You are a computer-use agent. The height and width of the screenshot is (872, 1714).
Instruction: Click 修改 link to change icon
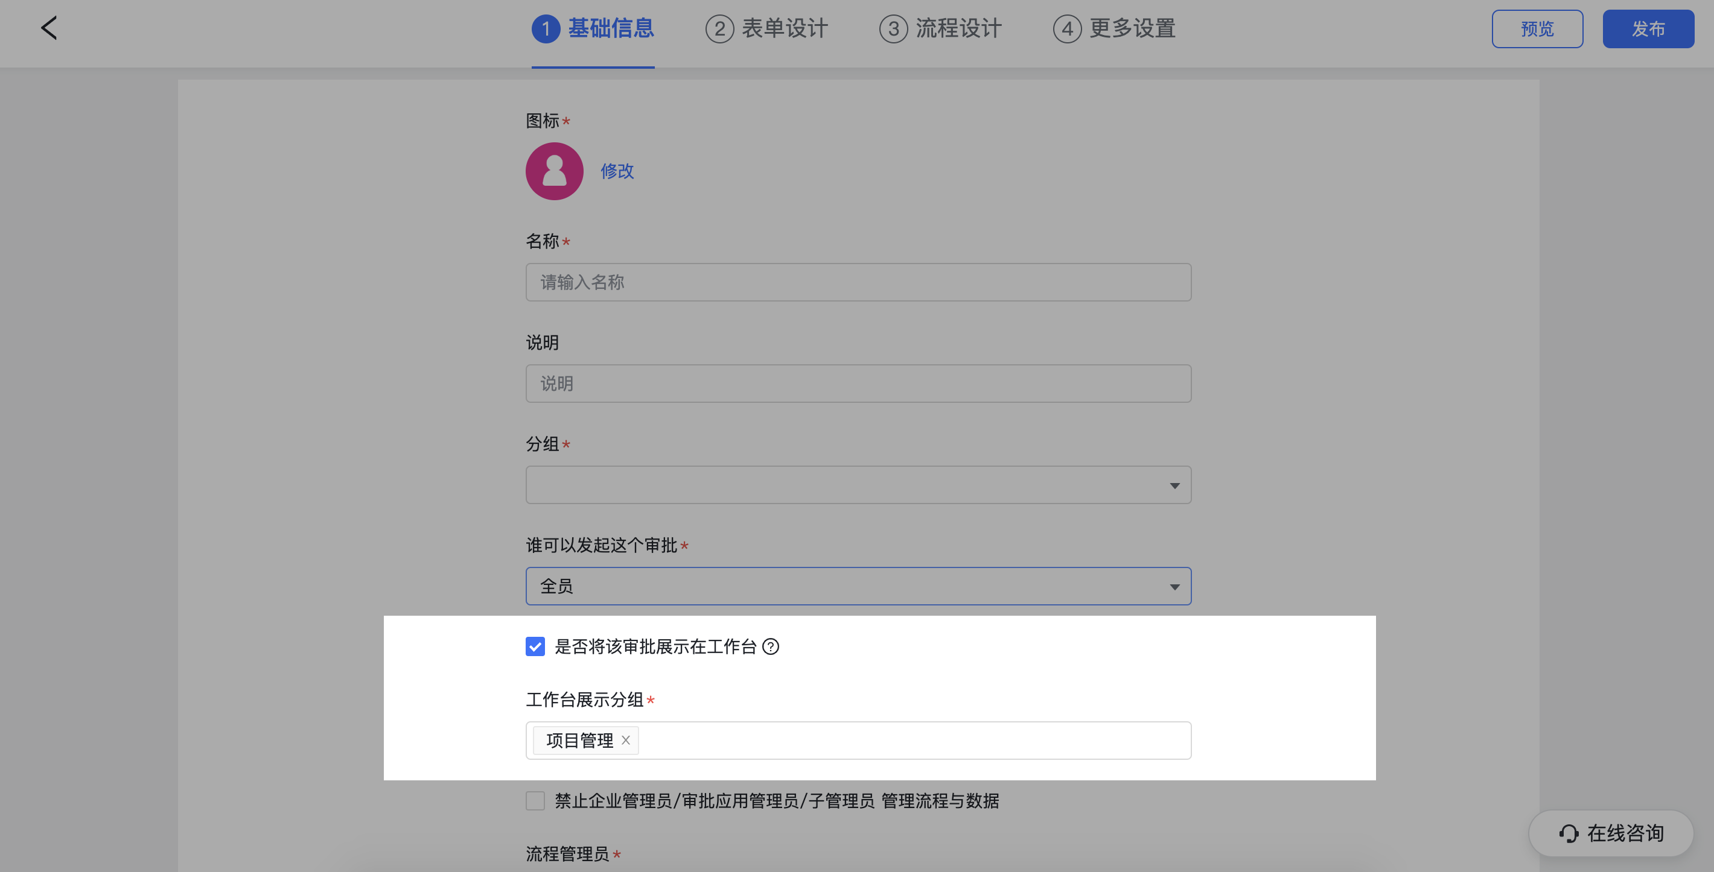tap(617, 171)
